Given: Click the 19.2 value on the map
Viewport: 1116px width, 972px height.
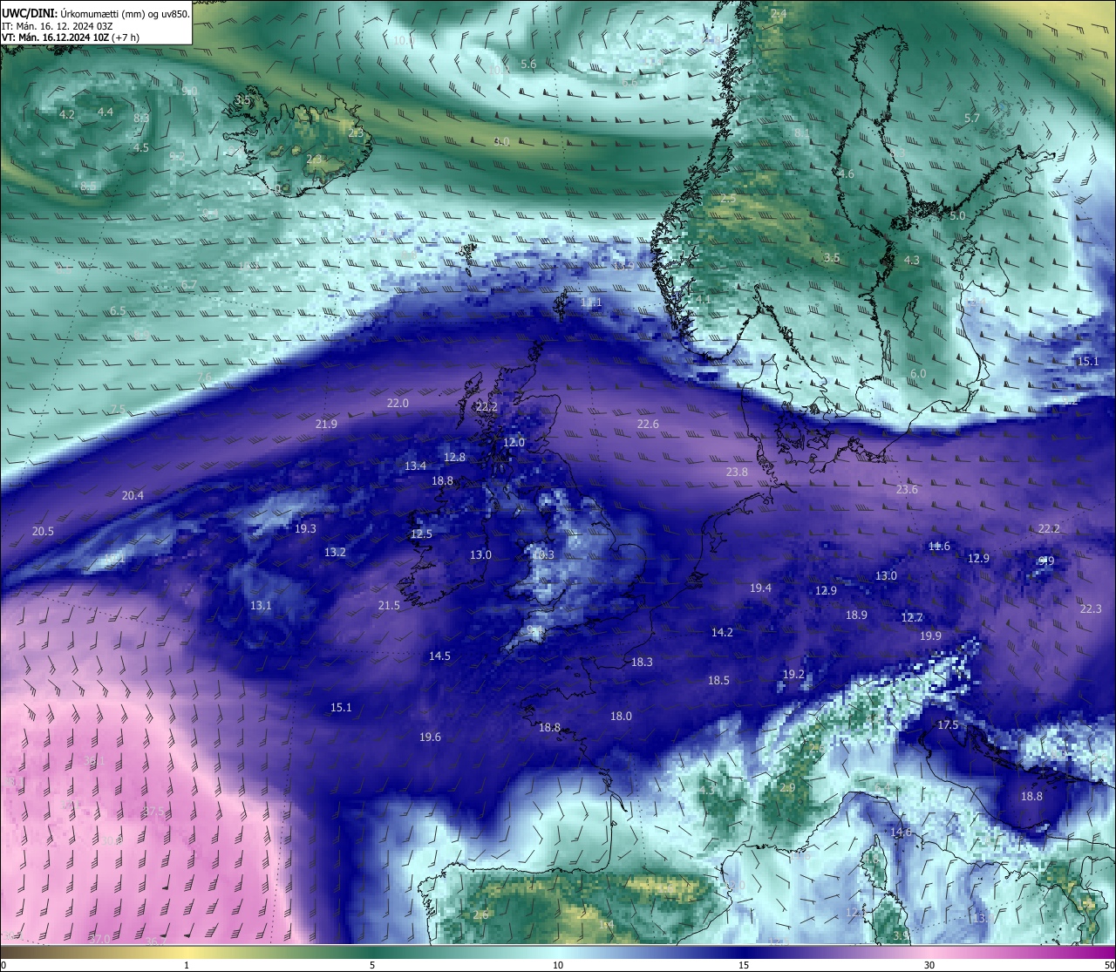Looking at the screenshot, I should point(793,674).
